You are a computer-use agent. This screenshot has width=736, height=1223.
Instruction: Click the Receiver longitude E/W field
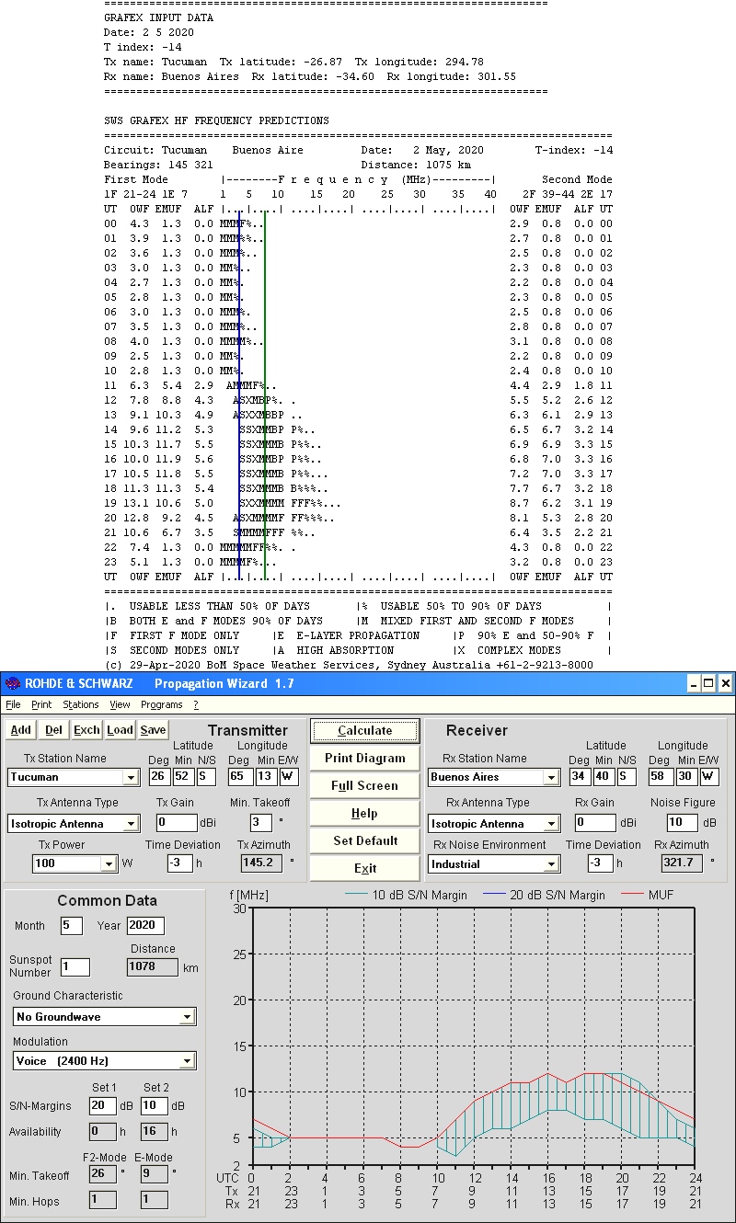709,777
